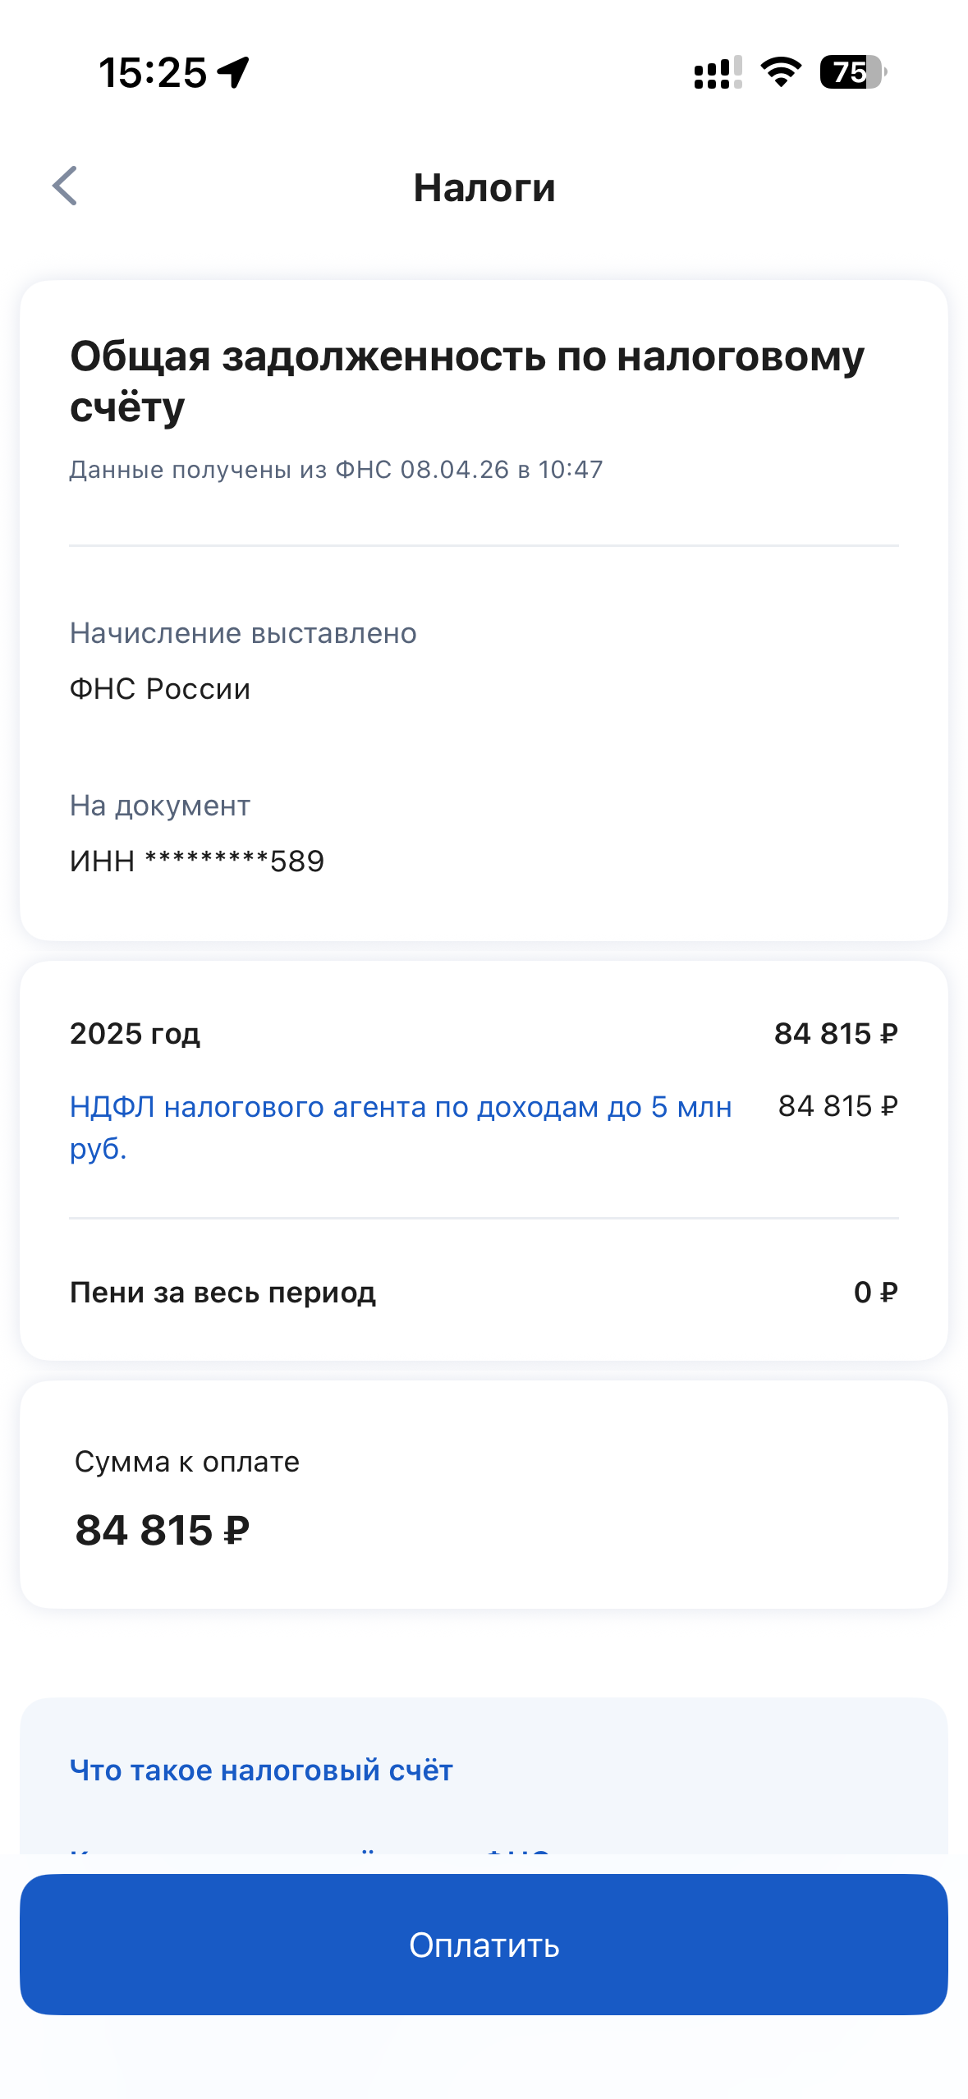
Task: Tap the location arrow in status bar
Action: tap(234, 72)
